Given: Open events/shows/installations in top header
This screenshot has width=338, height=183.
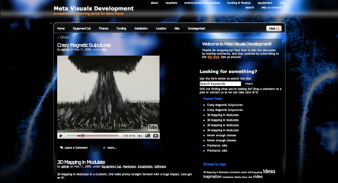Looking at the screenshot, I should pos(202,3).
